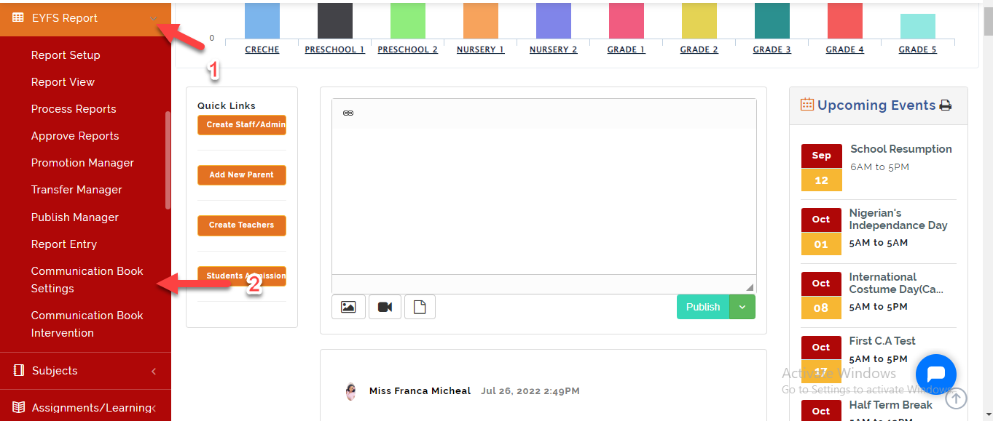Image resolution: width=993 pixels, height=421 pixels.
Task: Click the Create Staff/Admin quick link button
Action: 242,125
